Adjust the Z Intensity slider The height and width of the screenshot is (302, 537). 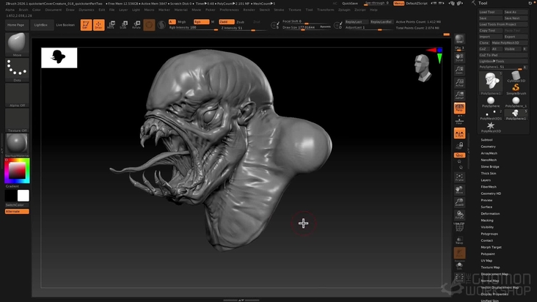243,28
